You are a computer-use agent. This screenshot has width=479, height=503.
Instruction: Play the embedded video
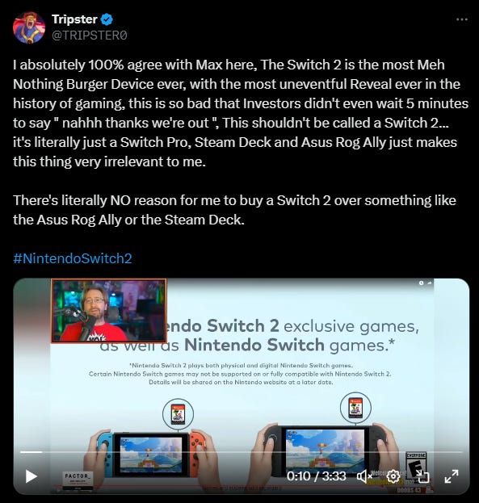(32, 476)
